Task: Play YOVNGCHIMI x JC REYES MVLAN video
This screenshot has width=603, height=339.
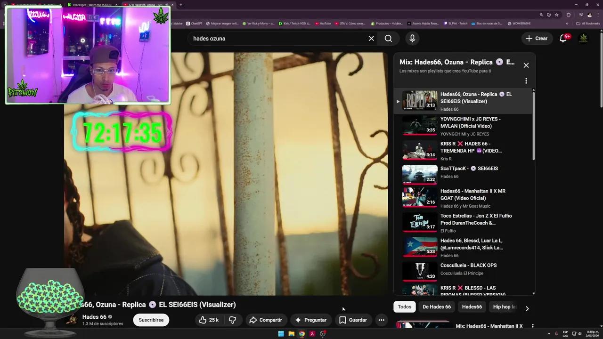Action: [x=464, y=126]
